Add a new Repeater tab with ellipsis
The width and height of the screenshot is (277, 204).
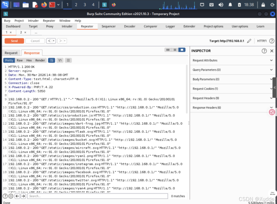click(36, 32)
